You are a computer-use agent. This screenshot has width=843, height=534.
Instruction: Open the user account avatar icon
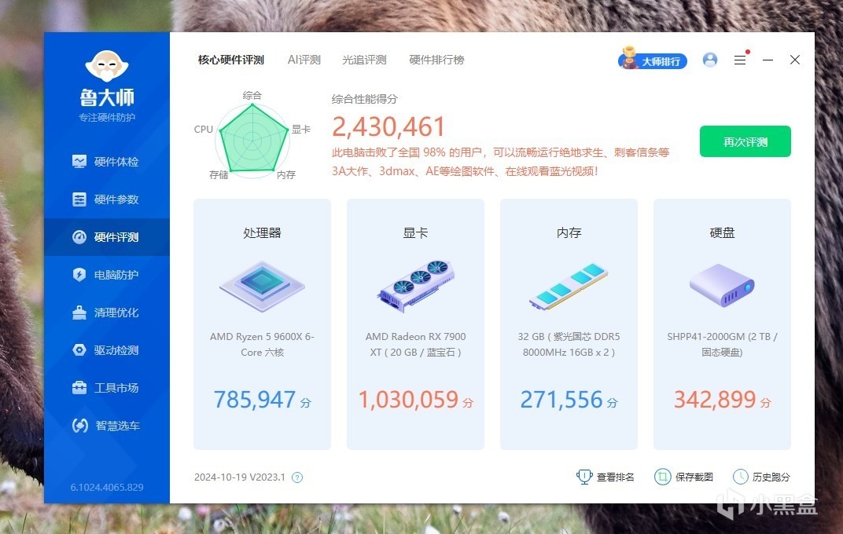point(709,60)
